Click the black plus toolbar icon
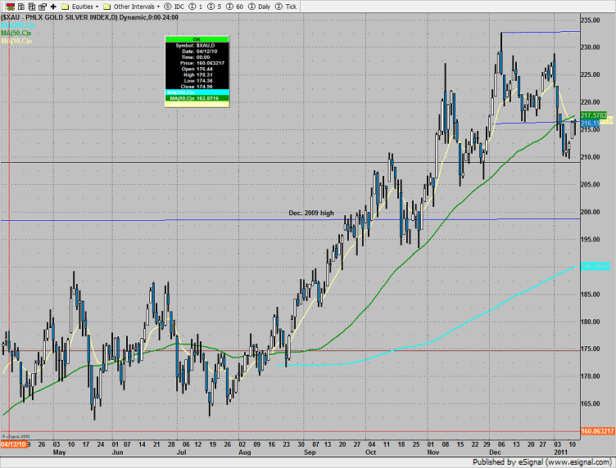The image size is (616, 468). [x=53, y=7]
